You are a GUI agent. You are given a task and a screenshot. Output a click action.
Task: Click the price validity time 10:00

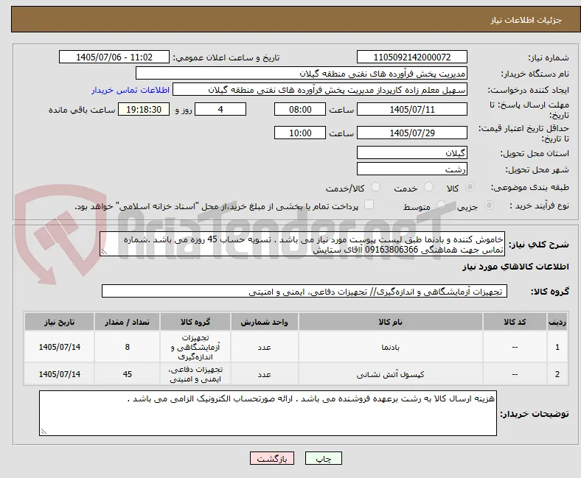(x=300, y=133)
